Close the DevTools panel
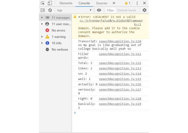This screenshot has height=133, width=188. pyautogui.click(x=144, y=3)
